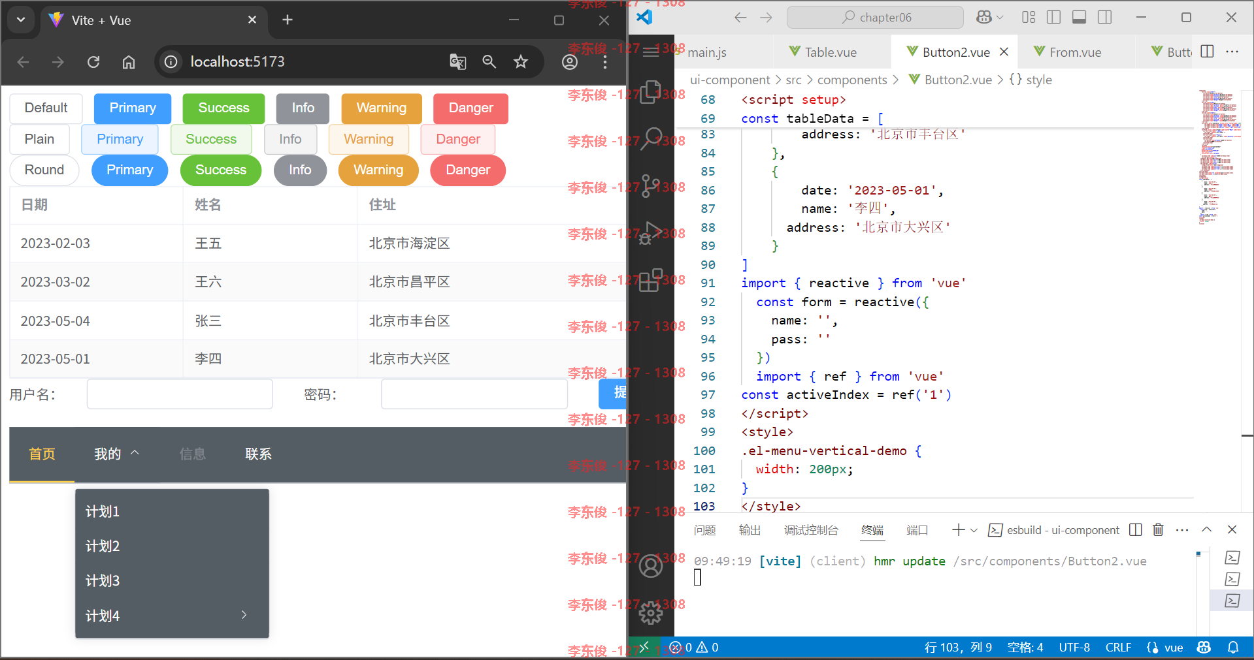Open notifications bell in status bar

click(x=1233, y=648)
